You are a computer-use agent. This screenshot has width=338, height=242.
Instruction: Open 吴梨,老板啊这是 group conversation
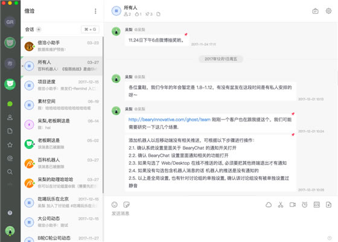pyautogui.click(x=62, y=124)
